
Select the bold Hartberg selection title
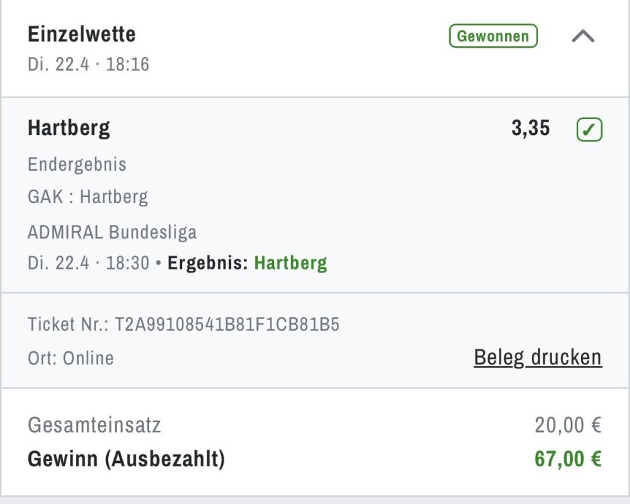point(69,128)
